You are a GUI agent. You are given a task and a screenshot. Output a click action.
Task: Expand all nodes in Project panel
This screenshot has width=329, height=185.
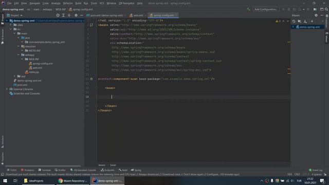63,15
